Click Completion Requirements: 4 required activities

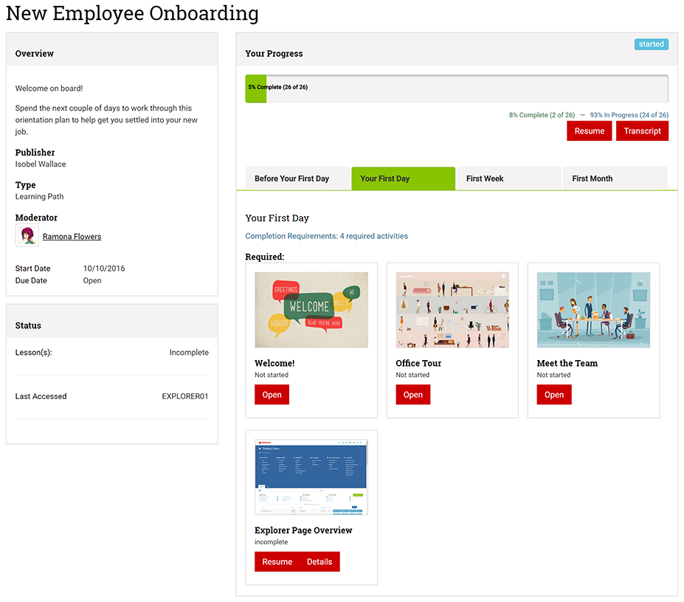pyautogui.click(x=326, y=236)
